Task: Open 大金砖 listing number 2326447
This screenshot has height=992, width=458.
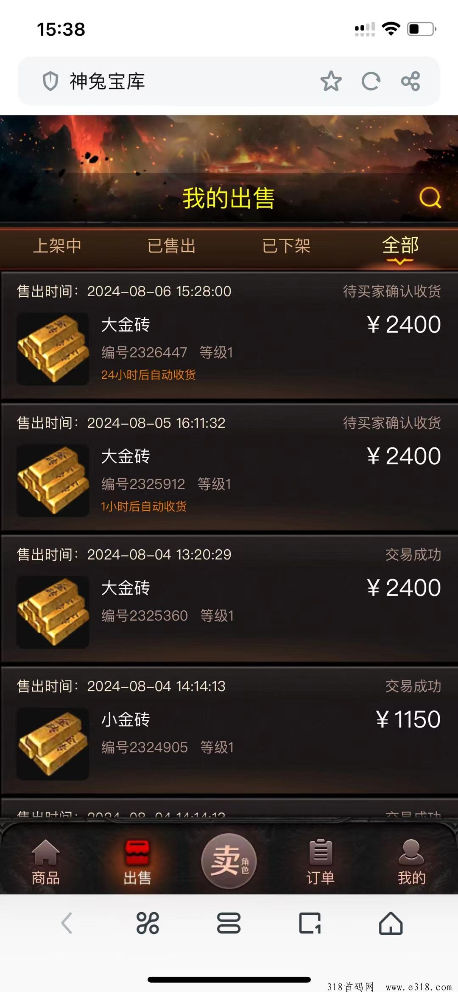Action: click(229, 336)
